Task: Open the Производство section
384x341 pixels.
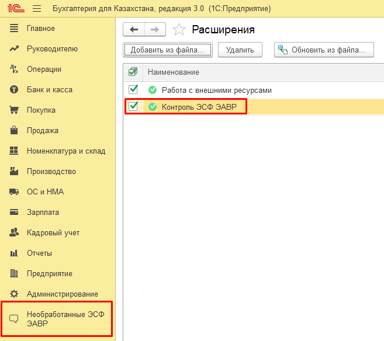Action: point(51,171)
